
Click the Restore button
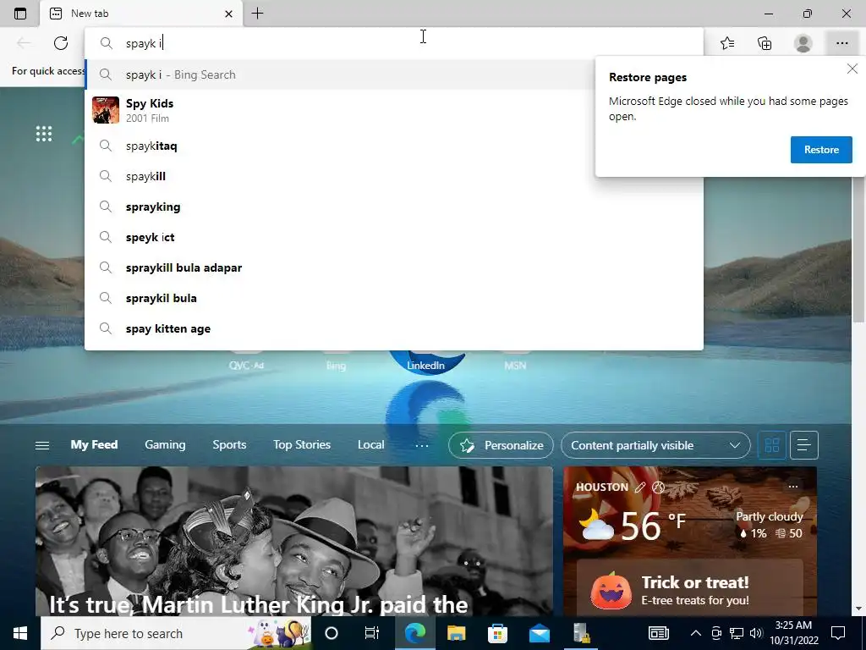tap(821, 150)
